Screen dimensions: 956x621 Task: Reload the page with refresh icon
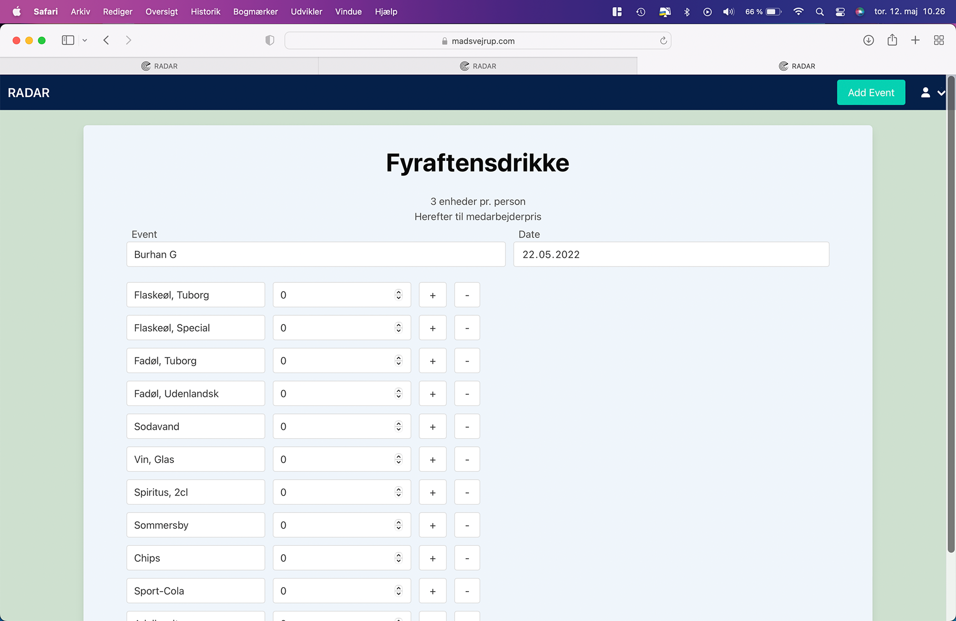(x=663, y=41)
